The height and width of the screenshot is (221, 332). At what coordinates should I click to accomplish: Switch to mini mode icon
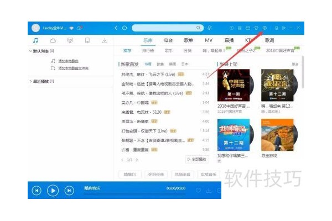284,28
